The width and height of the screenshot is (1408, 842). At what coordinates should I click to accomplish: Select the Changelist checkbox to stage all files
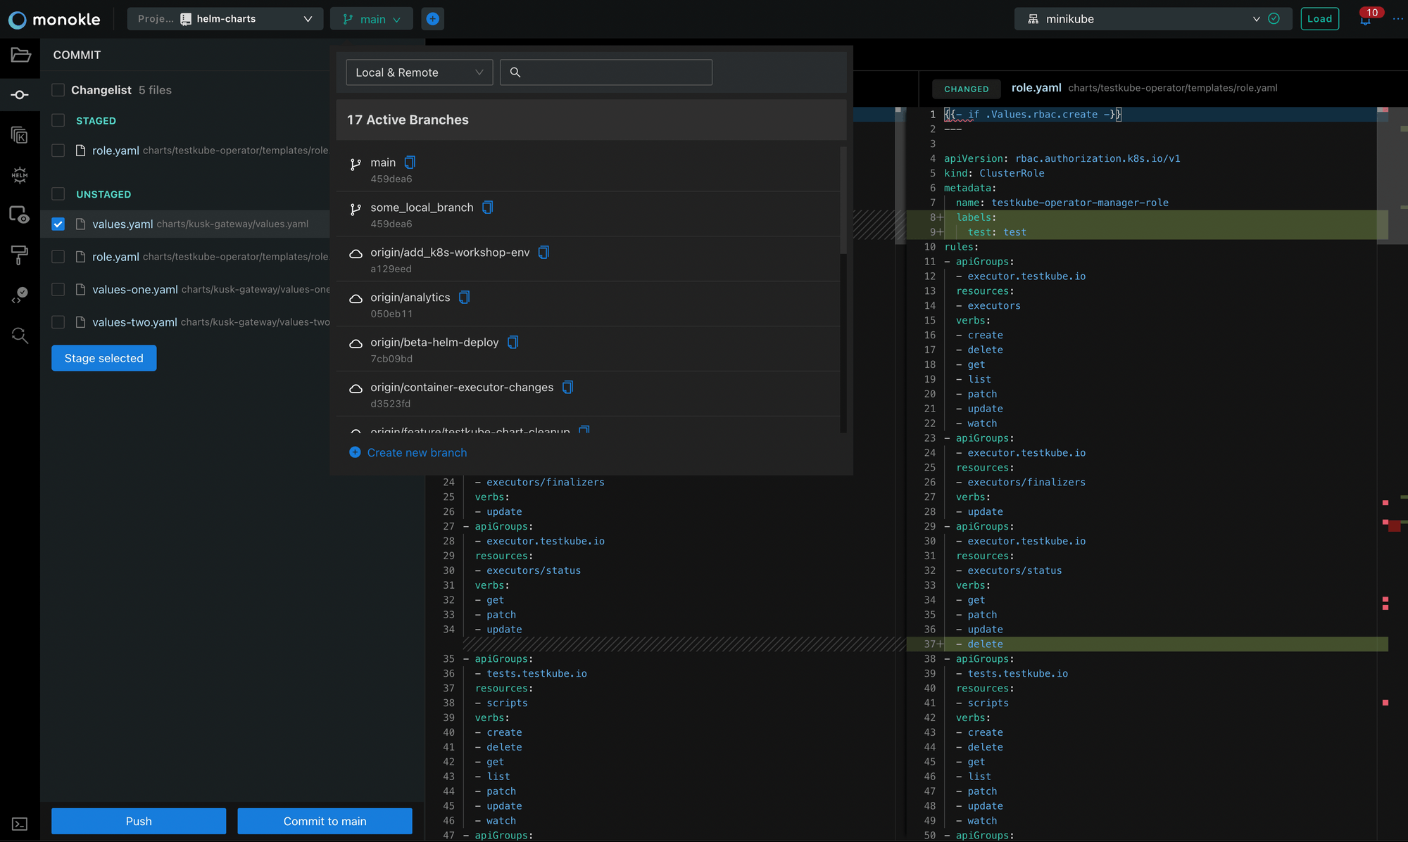point(58,90)
